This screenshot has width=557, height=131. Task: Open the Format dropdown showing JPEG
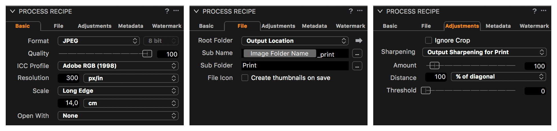(x=98, y=41)
